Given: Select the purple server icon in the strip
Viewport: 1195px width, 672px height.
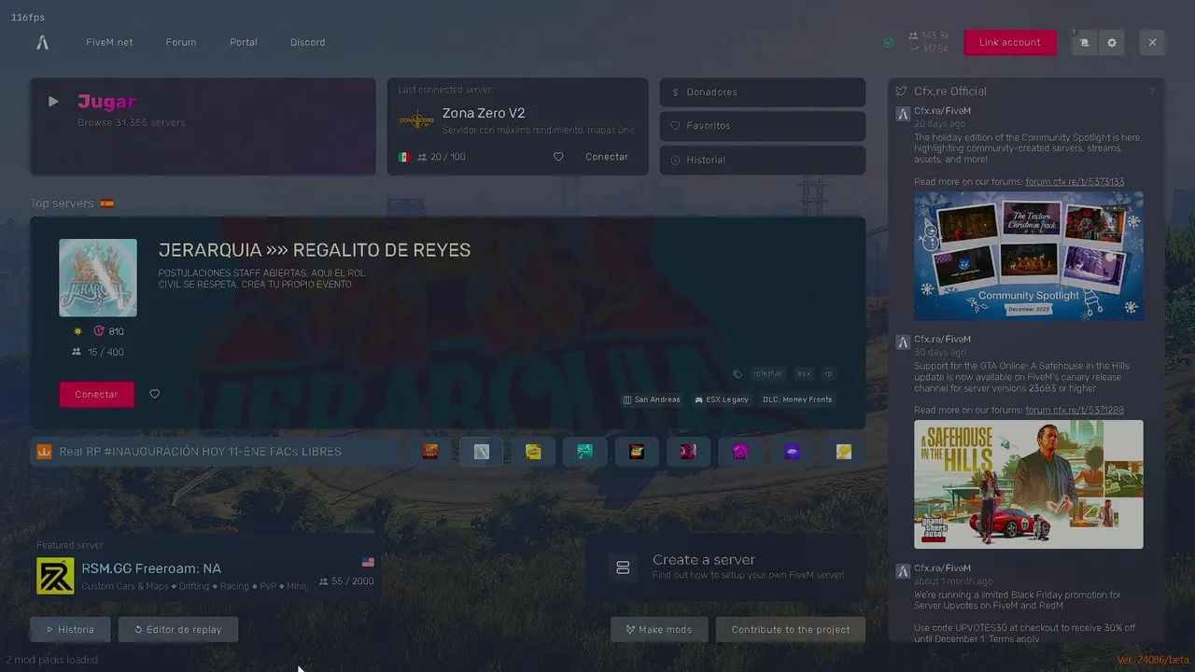Looking at the screenshot, I should pos(792,452).
